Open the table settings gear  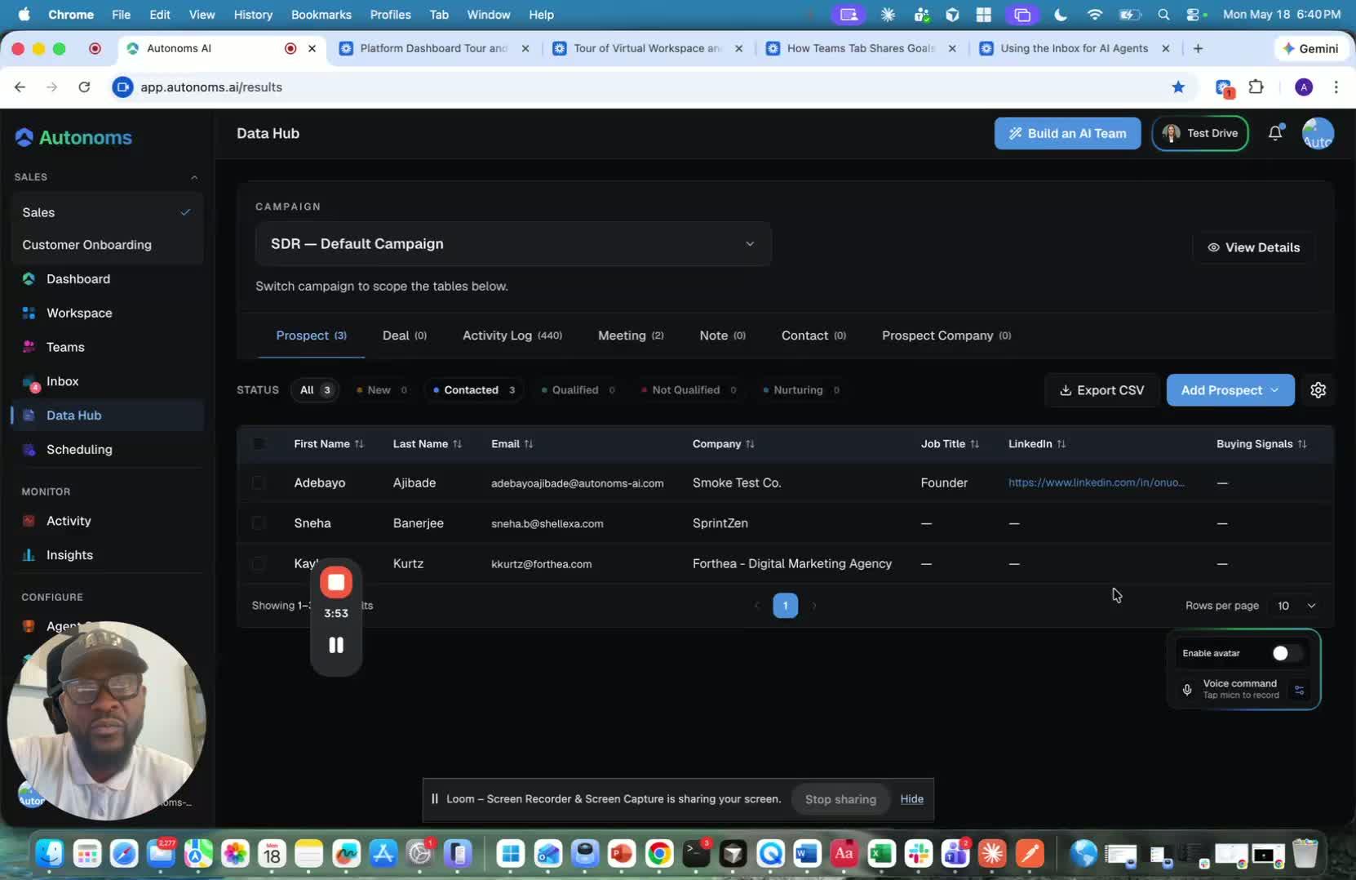1318,390
